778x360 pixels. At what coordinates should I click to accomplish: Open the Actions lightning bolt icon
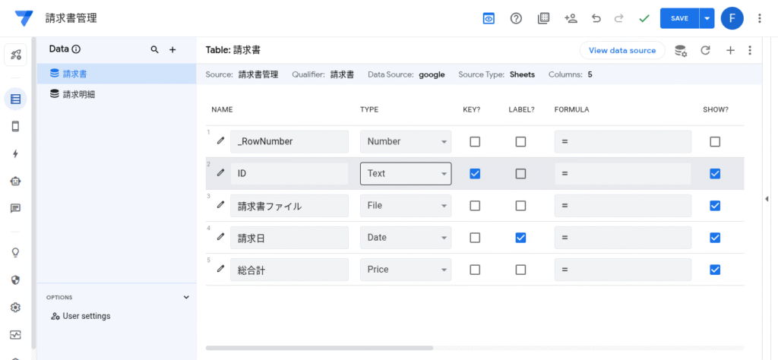click(15, 153)
